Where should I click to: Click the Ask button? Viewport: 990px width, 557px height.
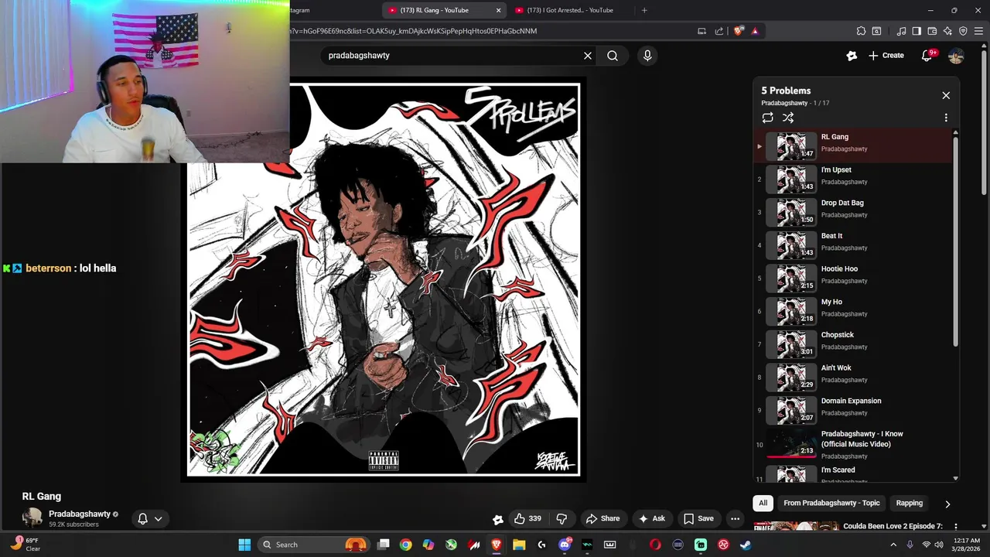[651, 518]
